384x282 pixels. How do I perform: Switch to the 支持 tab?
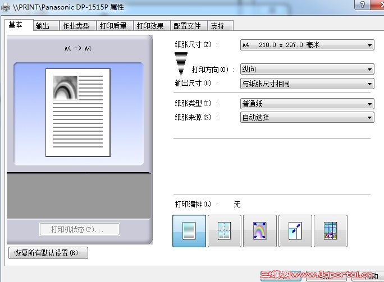[x=220, y=26]
